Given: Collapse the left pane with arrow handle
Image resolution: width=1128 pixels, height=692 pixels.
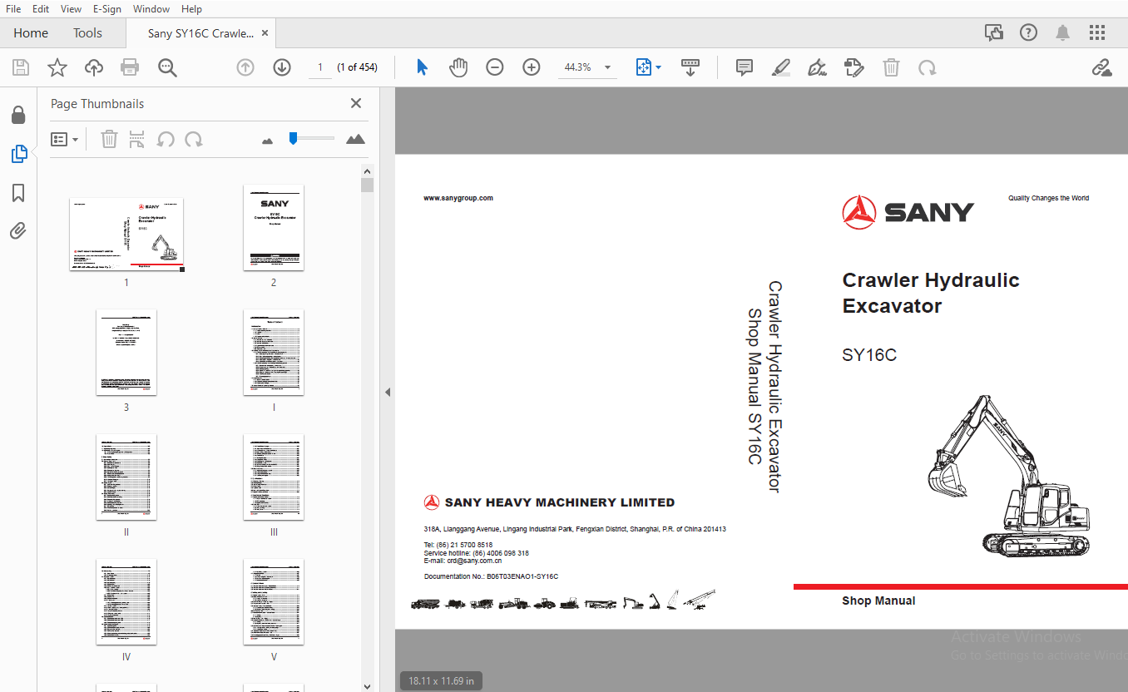Looking at the screenshot, I should click(x=387, y=393).
